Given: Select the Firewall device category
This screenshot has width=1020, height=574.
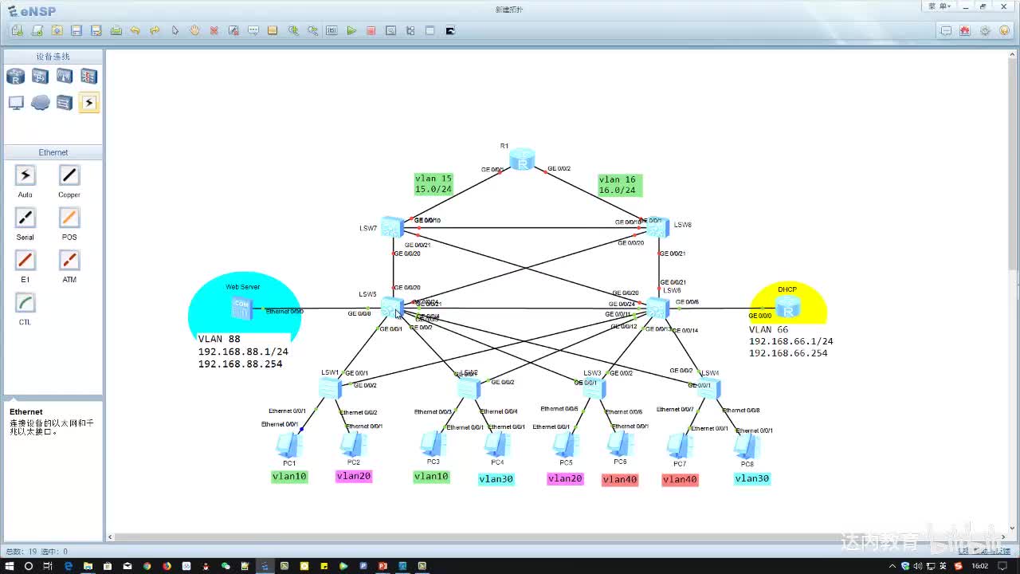Looking at the screenshot, I should (x=89, y=77).
